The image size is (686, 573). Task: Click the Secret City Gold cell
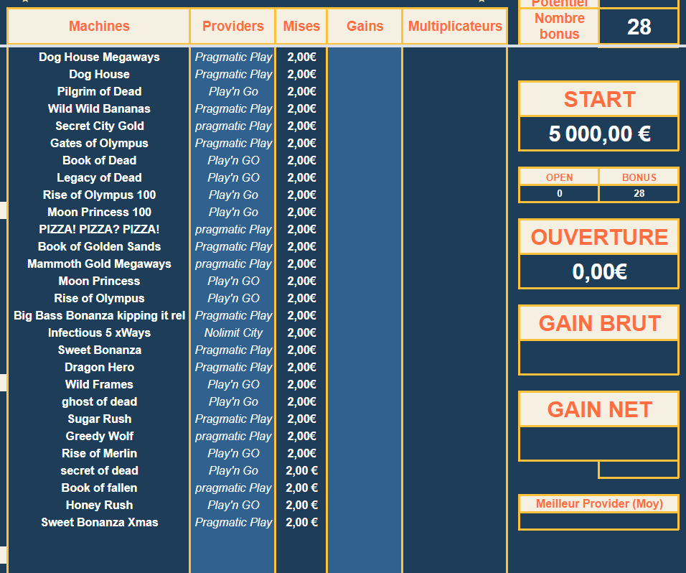pos(99,126)
